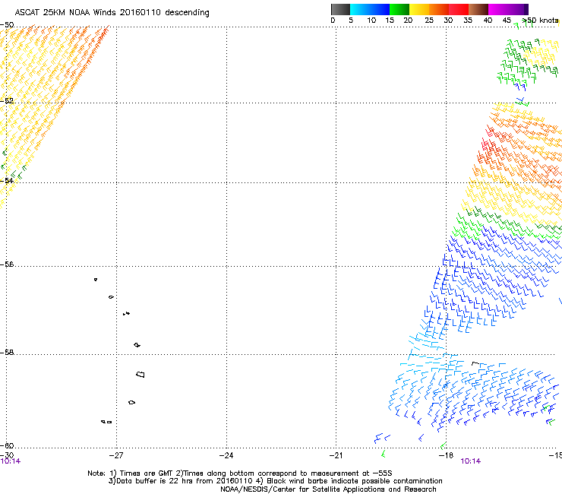The height and width of the screenshot is (494, 562).
Task: Pick the brown 35-40 knots legend segment
Action: pos(478,9)
